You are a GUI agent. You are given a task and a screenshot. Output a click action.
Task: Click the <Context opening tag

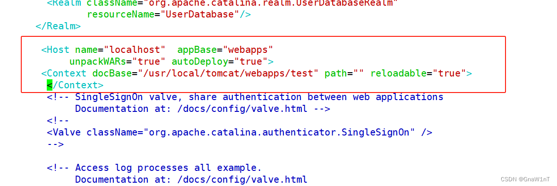64,74
